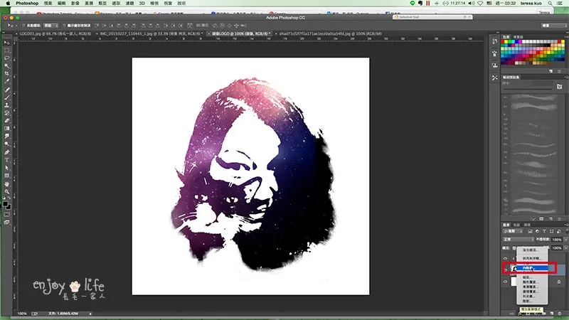Select the Quick Selection tool
The height and width of the screenshot is (320, 569).
click(7, 66)
